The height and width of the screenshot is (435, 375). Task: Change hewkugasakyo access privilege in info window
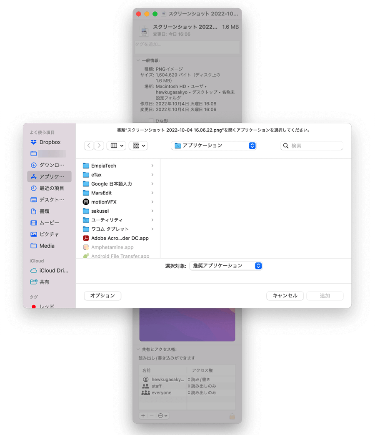[x=199, y=379]
